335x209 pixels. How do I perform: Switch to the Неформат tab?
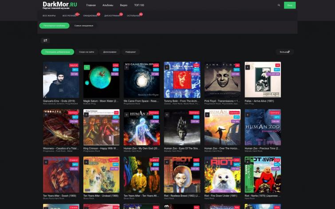(x=130, y=52)
